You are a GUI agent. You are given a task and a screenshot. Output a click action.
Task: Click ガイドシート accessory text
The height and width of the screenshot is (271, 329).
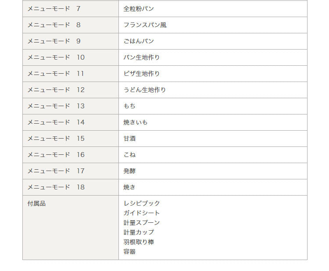point(142,213)
